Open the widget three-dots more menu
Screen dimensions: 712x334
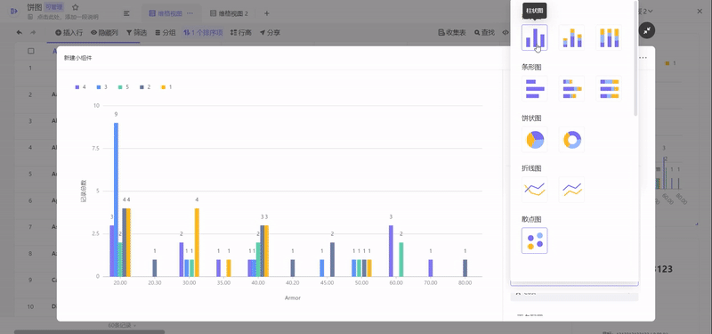coord(643,58)
